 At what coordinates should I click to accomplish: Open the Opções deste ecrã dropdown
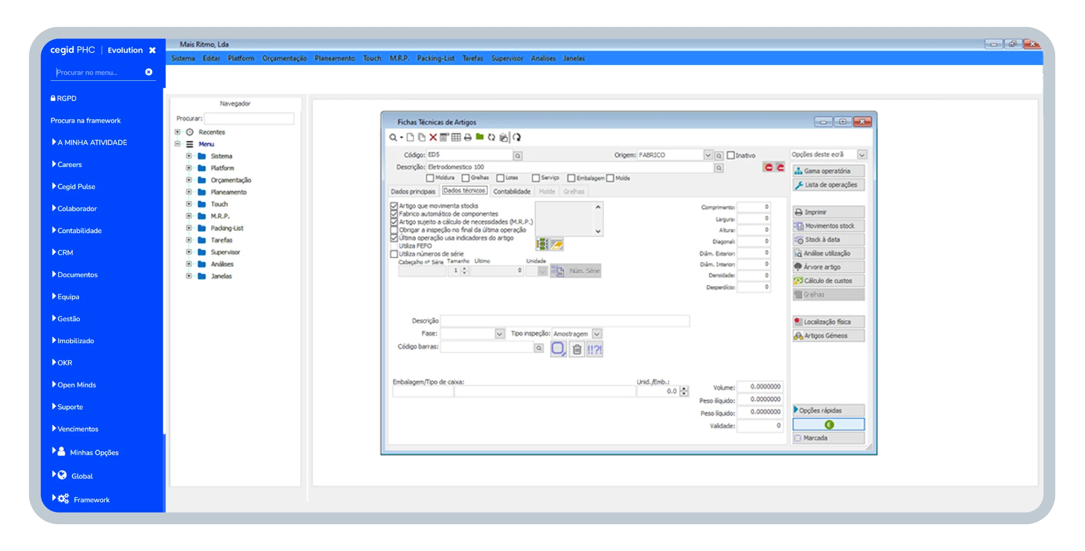pos(861,155)
